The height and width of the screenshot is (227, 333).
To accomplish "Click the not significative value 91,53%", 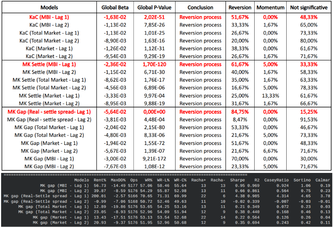I will [x=309, y=120].
